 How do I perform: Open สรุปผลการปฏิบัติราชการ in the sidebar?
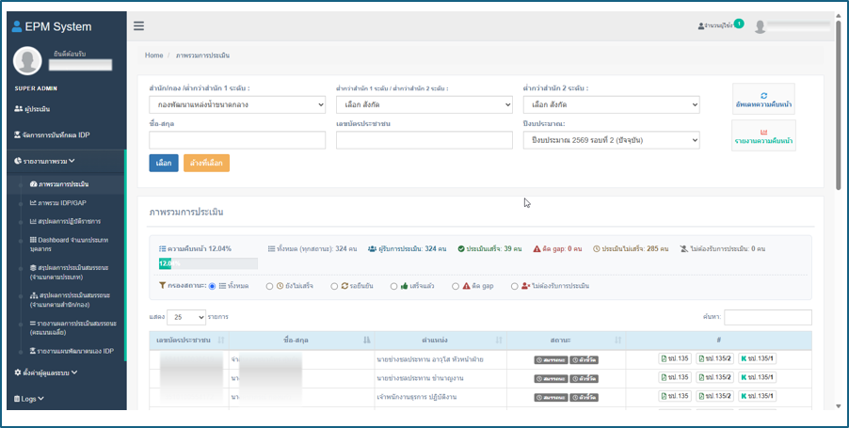click(x=66, y=221)
